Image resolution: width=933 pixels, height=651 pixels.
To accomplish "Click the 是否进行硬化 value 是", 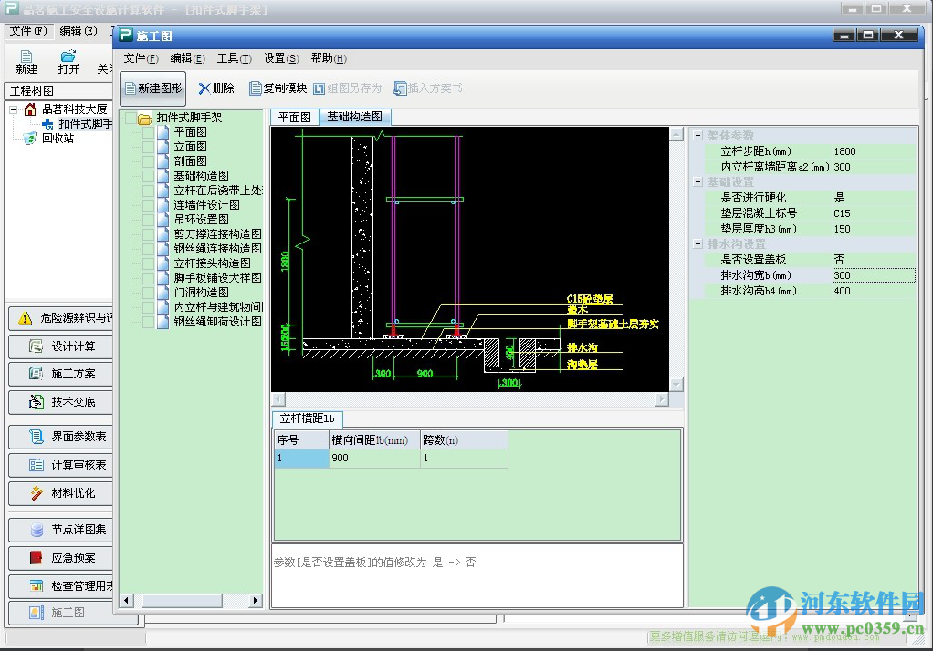I will (839, 198).
